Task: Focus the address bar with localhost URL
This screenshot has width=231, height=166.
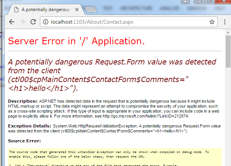Action: [126, 22]
